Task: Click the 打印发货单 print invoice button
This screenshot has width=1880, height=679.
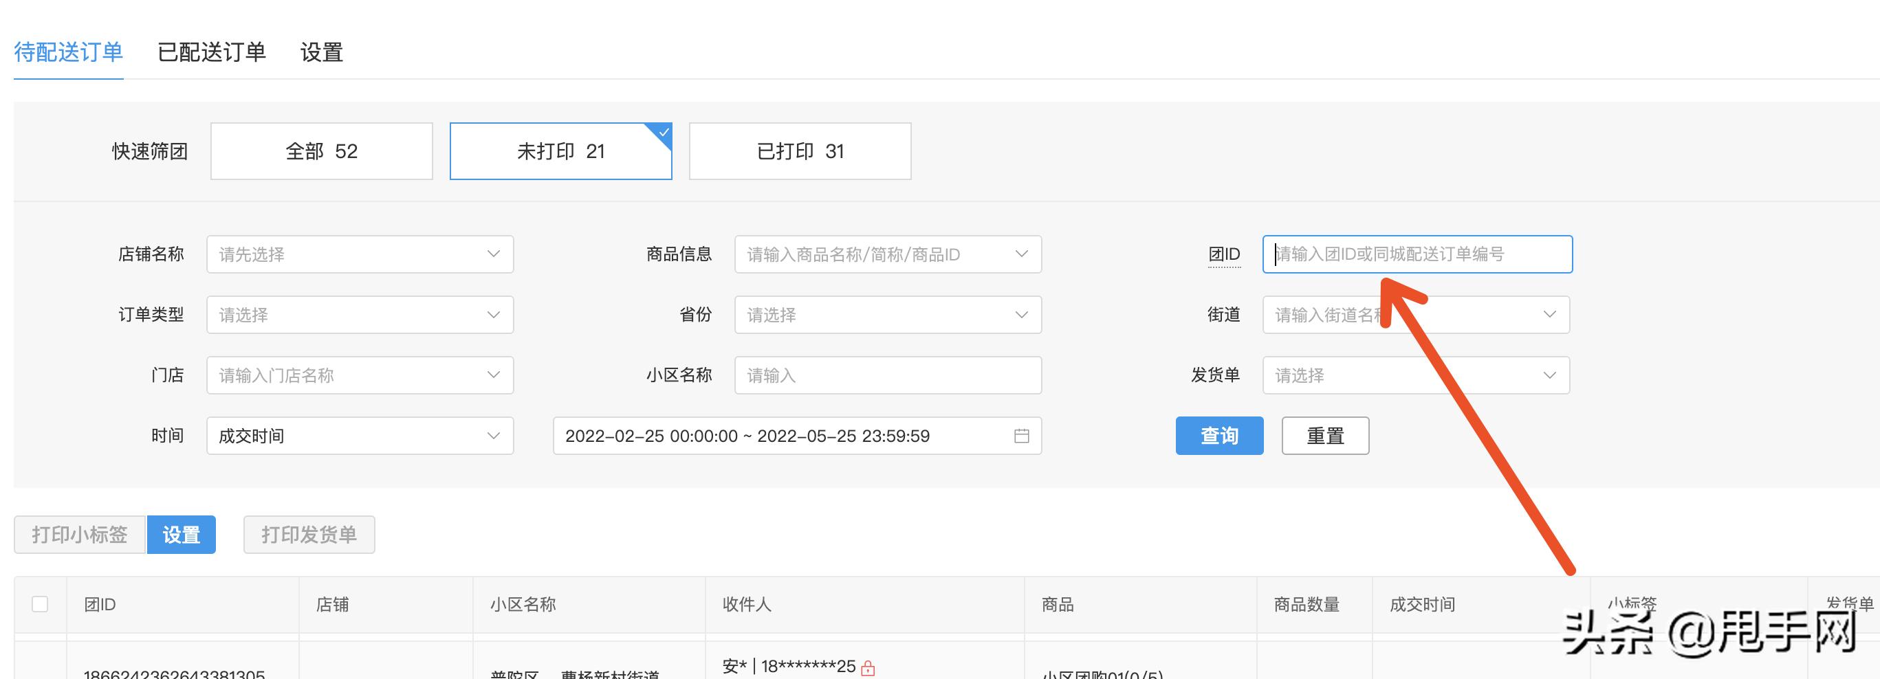Action: click(x=309, y=535)
